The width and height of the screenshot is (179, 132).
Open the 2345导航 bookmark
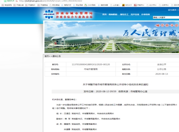[90, 5]
